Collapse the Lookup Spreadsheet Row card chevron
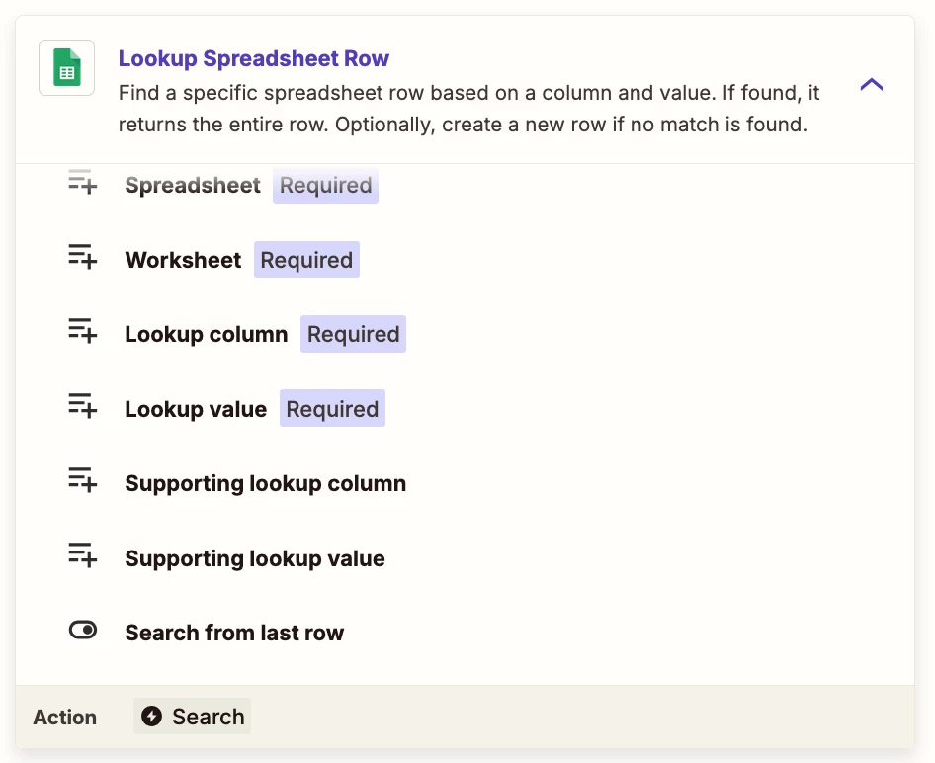The image size is (935, 763). click(871, 85)
